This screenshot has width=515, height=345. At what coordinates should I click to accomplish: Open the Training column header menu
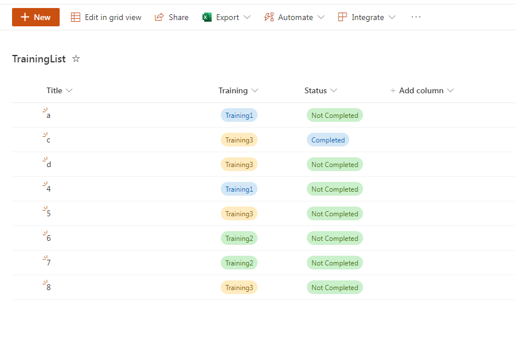(239, 90)
